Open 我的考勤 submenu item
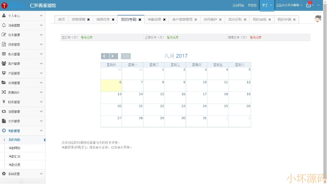Viewport: 327px width, 184px height. 15,140
